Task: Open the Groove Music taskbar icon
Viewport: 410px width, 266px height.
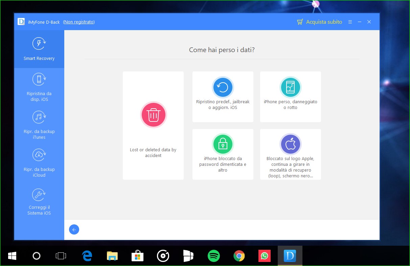Action: (x=163, y=256)
